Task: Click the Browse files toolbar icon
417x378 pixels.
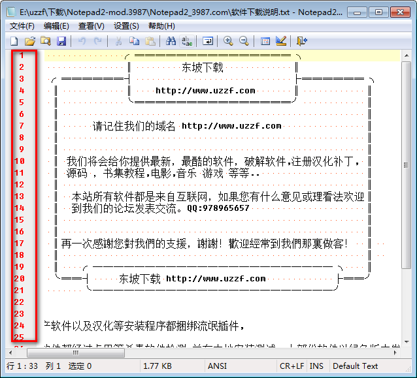Action: [45, 41]
